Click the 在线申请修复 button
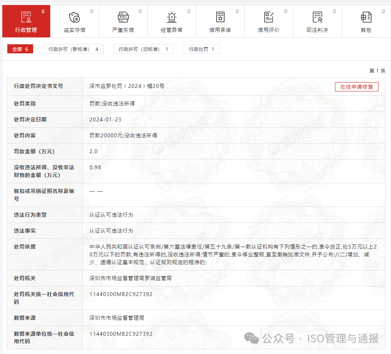 [357, 87]
